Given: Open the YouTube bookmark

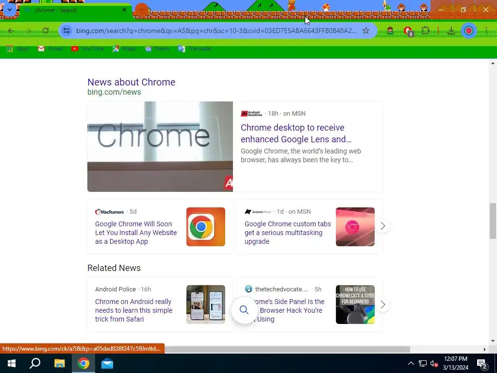Looking at the screenshot, I should 87,49.
